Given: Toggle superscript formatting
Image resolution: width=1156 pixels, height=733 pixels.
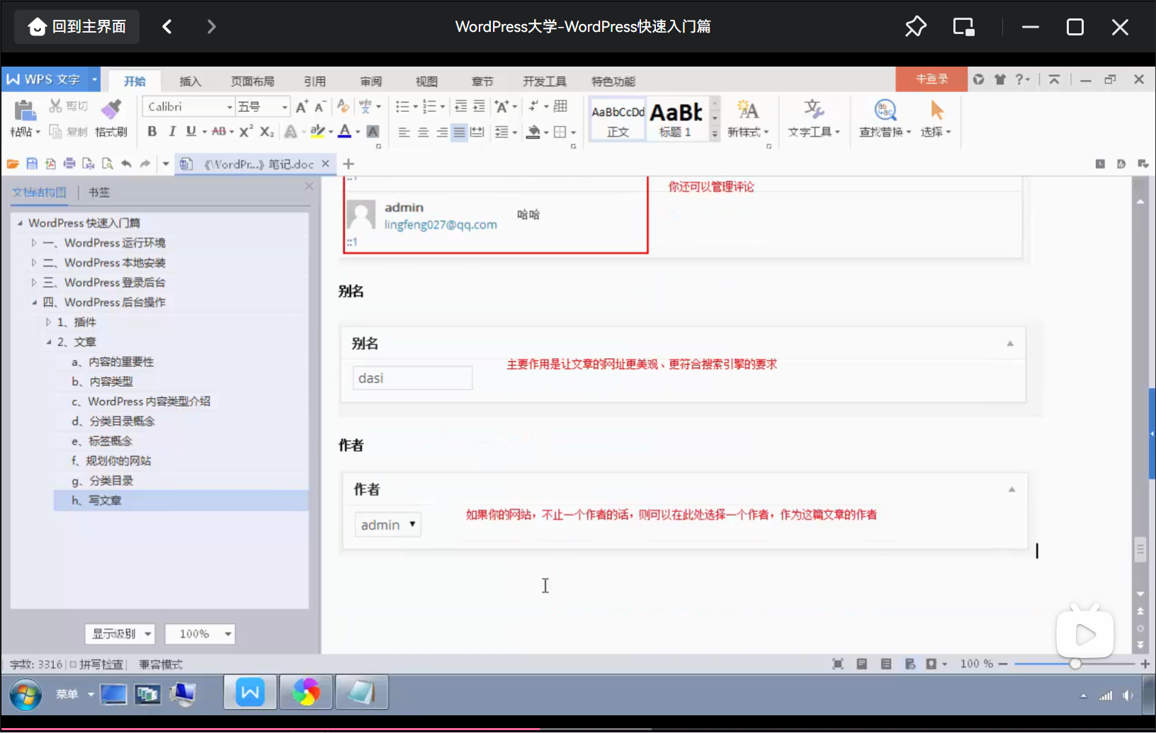Looking at the screenshot, I should point(246,131).
